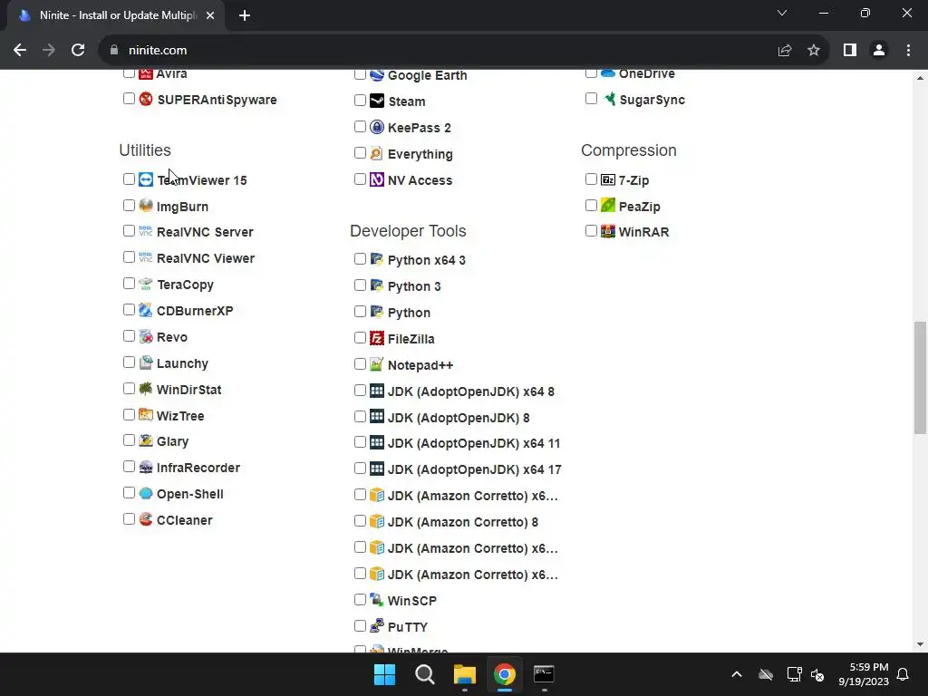Viewport: 928px width, 696px height.
Task: Click JDK (AdoptOpenJDK) x64 17 label
Action: point(475,469)
